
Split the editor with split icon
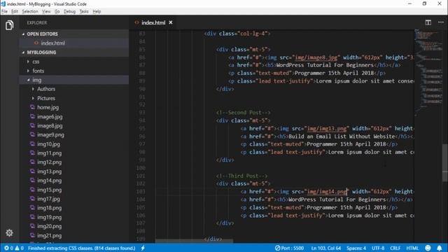click(428, 22)
